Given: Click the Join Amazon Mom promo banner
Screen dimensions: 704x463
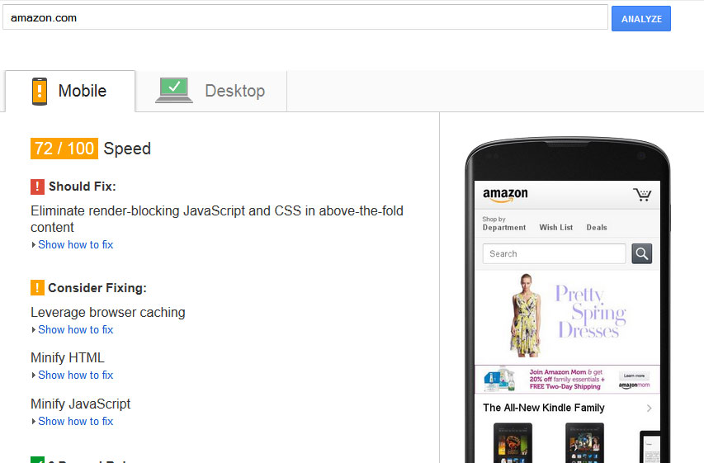Looking at the screenshot, I should pos(567,379).
